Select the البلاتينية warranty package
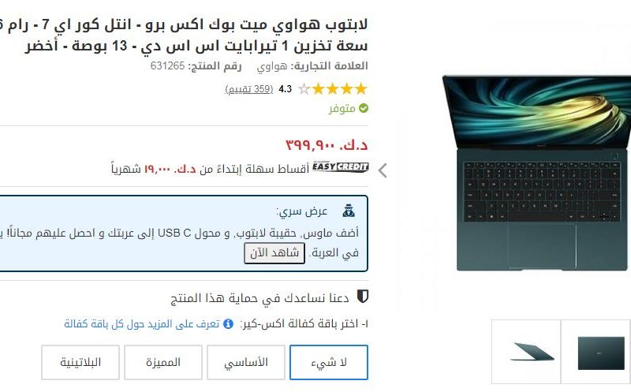The image size is (631, 392). tap(80, 362)
